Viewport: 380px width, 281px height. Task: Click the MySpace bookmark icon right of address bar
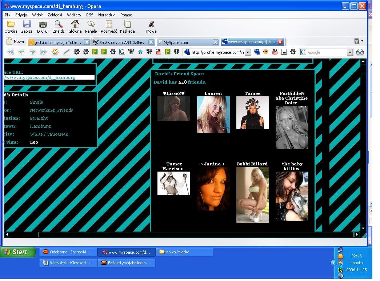(x=257, y=52)
